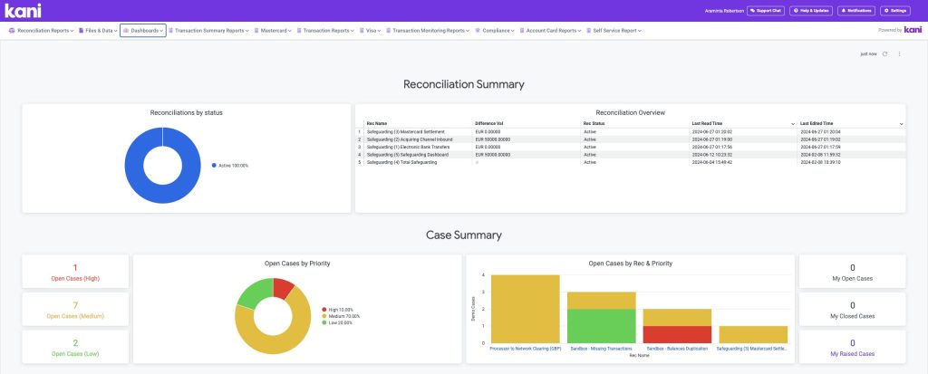Expand the Reconciliation Reports dropdown
Viewport: 928px width, 374px height.
[x=43, y=31]
